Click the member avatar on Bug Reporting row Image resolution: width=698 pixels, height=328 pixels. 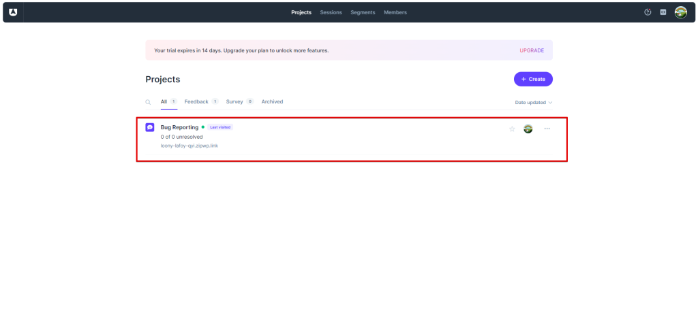tap(528, 129)
